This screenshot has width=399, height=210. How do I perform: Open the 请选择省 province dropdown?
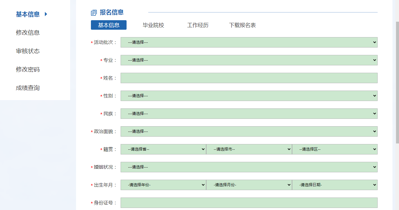click(163, 149)
